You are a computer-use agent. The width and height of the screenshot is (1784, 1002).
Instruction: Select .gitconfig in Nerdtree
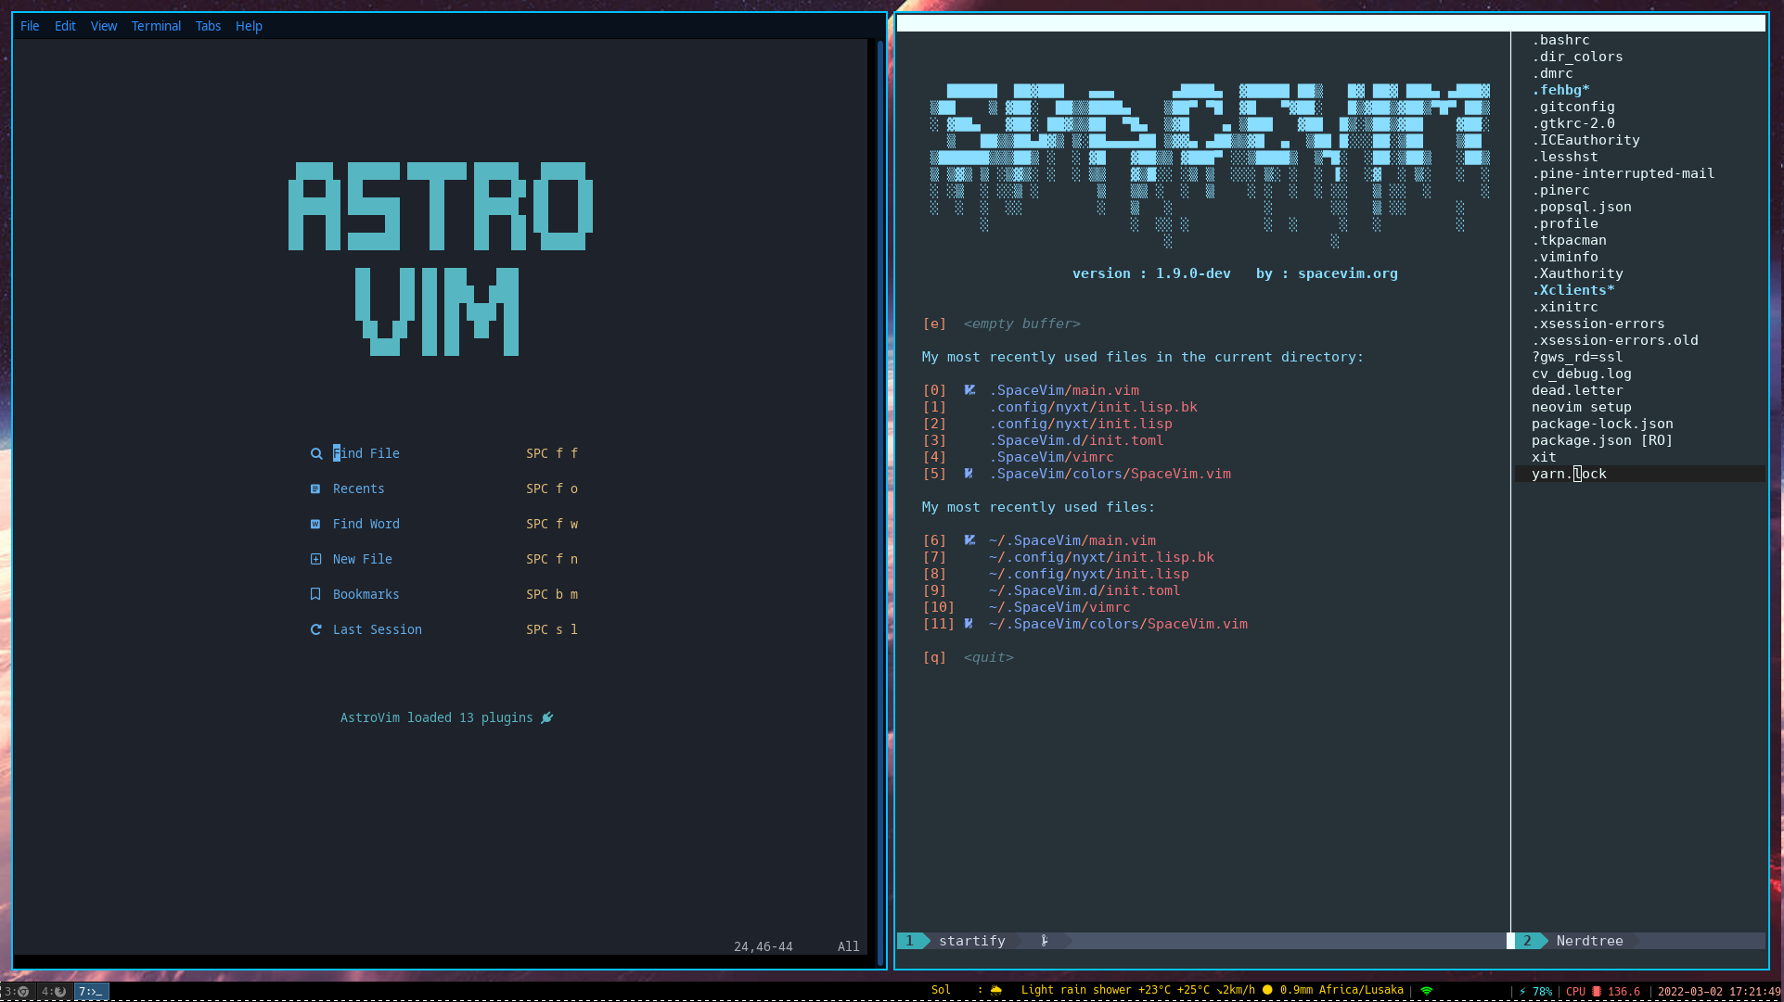pyautogui.click(x=1573, y=107)
